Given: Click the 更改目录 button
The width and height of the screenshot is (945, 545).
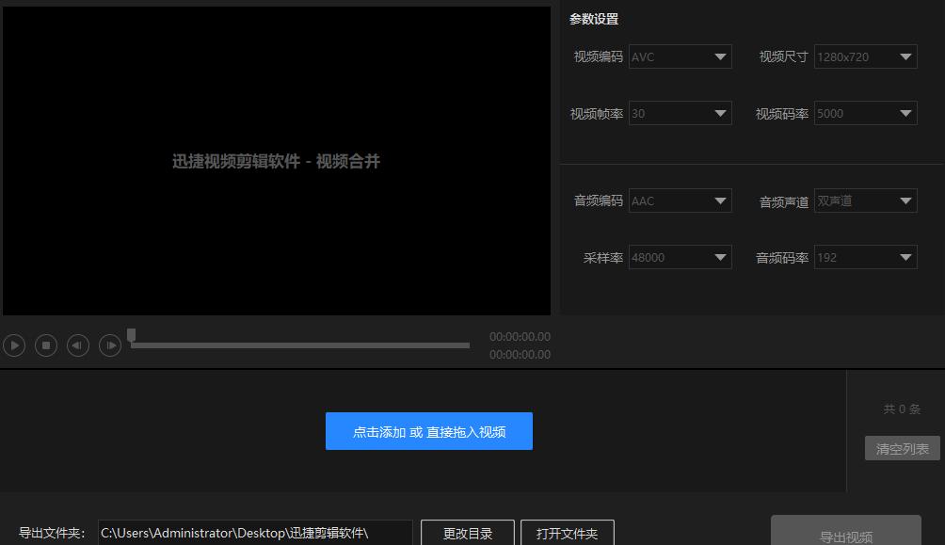Looking at the screenshot, I should (467, 532).
